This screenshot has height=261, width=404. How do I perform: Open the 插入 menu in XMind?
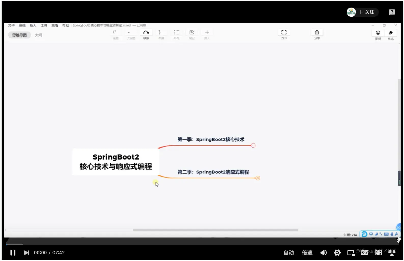coord(33,25)
